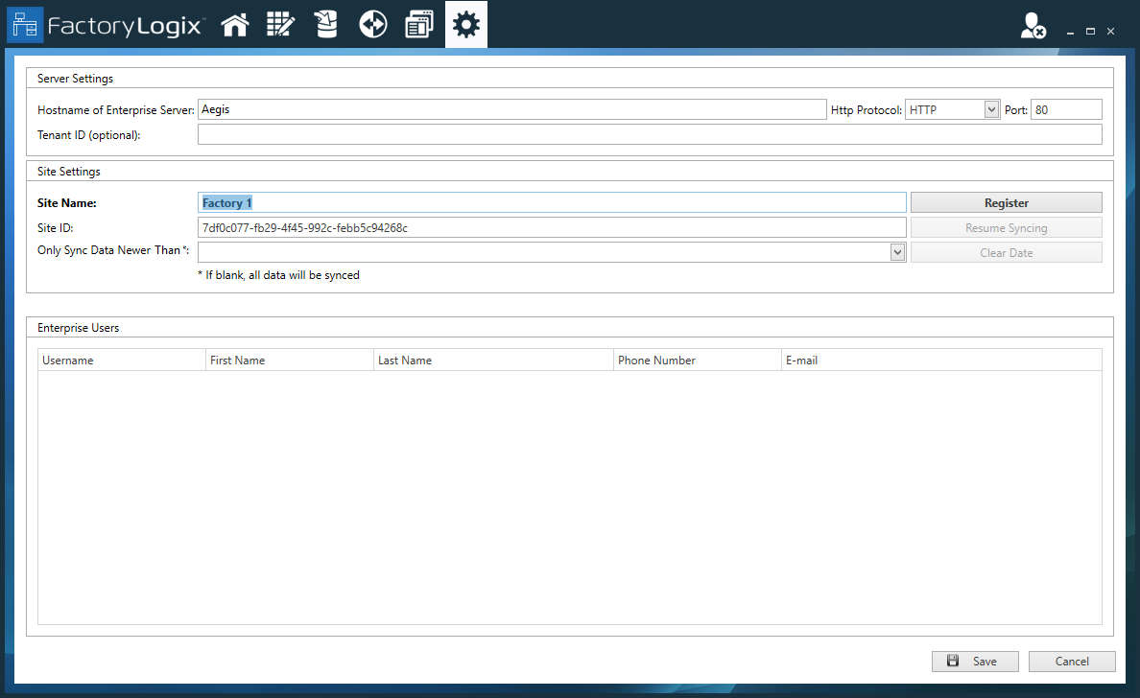Image resolution: width=1140 pixels, height=698 pixels.
Task: Click the Register button
Action: [x=1006, y=202]
